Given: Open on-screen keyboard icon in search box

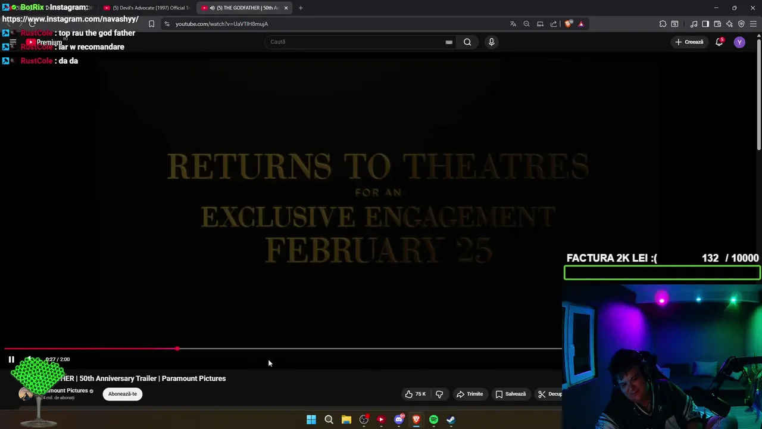Looking at the screenshot, I should 449,42.
